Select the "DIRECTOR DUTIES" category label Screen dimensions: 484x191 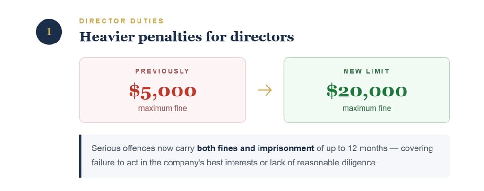[x=121, y=21]
